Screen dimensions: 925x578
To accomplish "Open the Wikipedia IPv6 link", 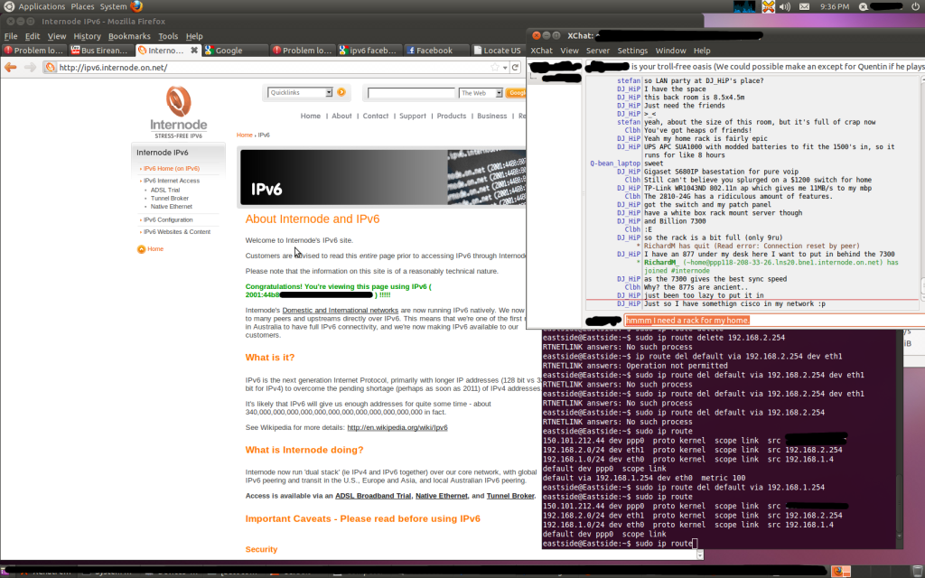I will click(397, 427).
